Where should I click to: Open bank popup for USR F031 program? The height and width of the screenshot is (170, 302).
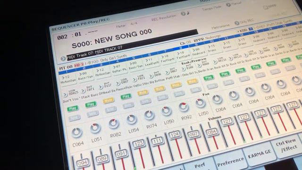[134, 80]
